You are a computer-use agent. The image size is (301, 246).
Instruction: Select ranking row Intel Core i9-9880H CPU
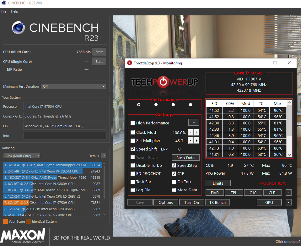[52, 184]
